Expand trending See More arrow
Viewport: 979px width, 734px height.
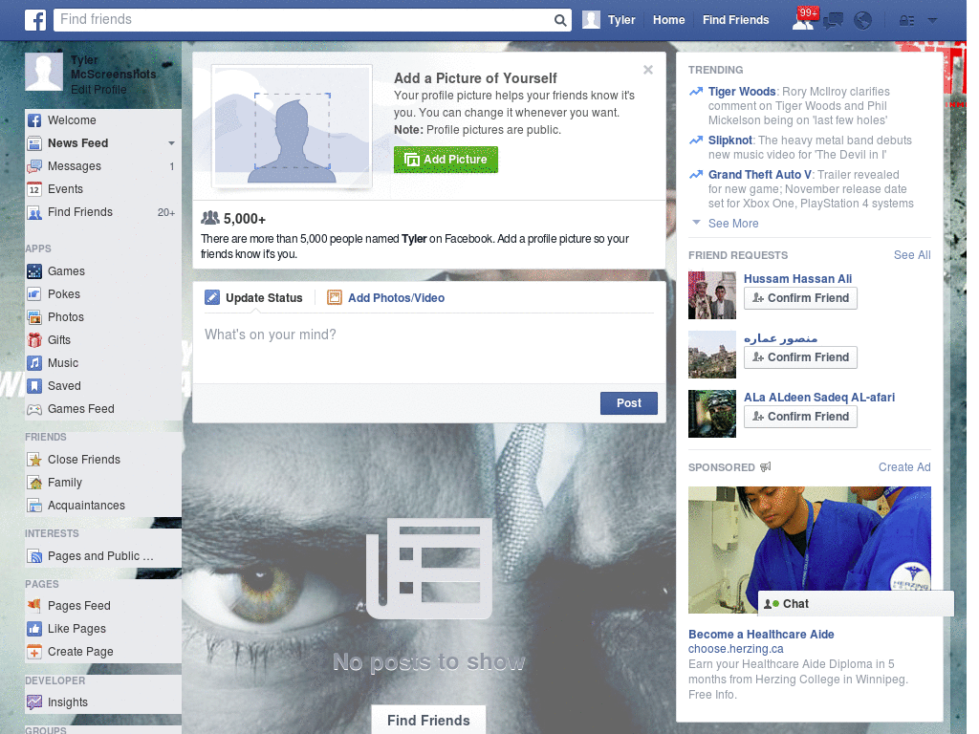[697, 222]
